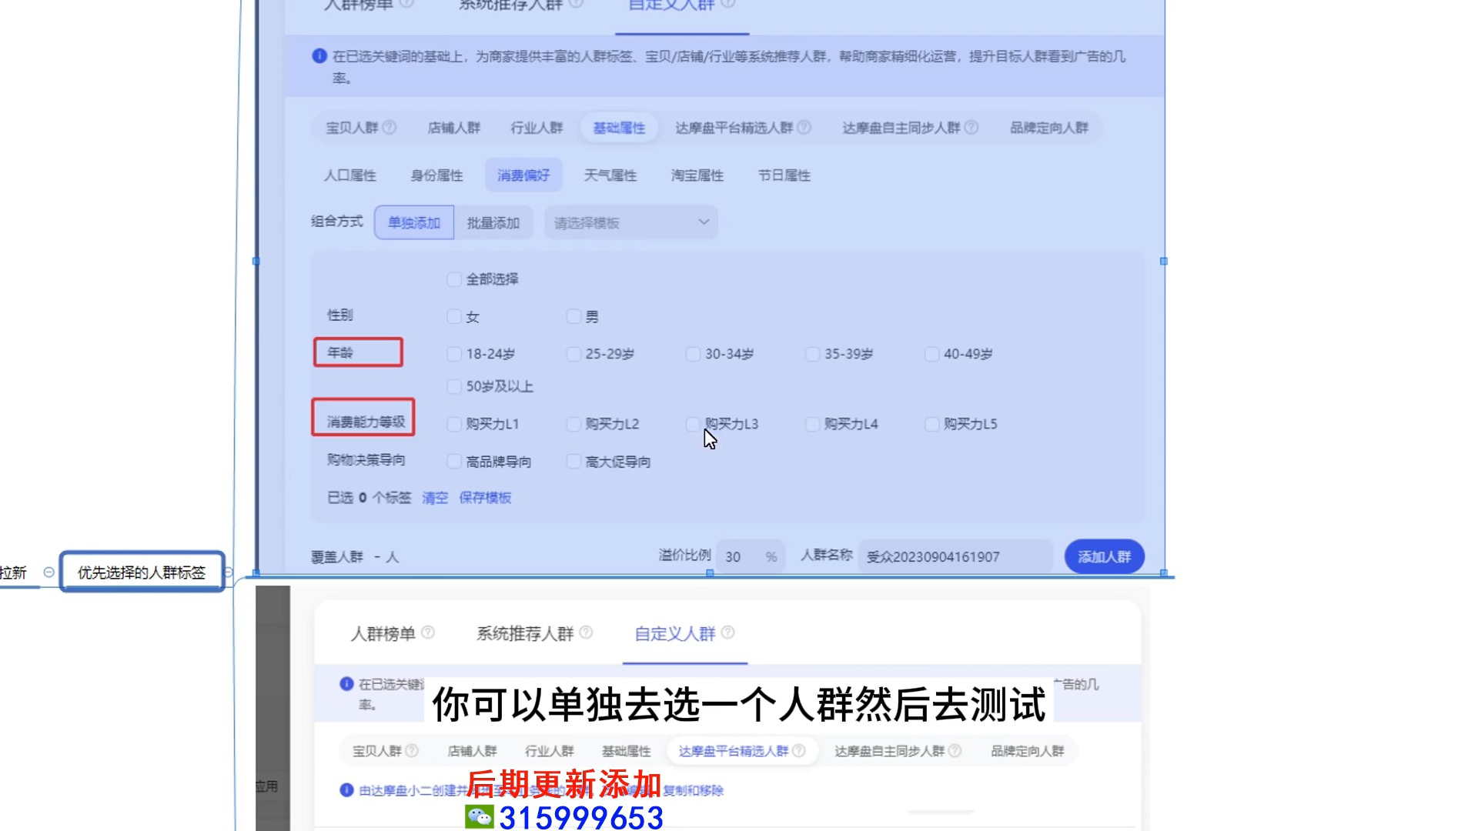Click the 清空 link

pyautogui.click(x=435, y=498)
